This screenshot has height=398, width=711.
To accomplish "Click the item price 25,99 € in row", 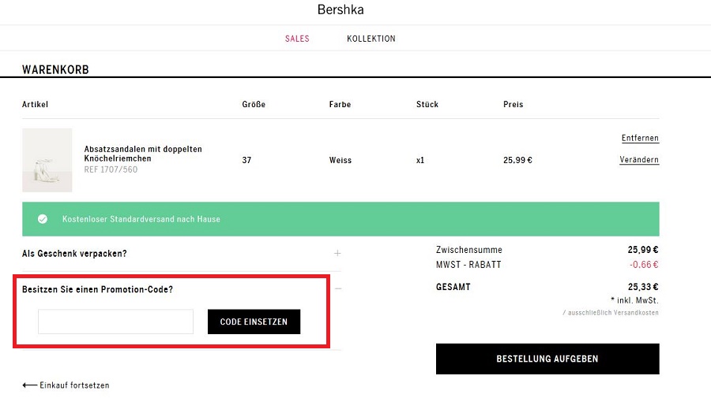I will 517,160.
